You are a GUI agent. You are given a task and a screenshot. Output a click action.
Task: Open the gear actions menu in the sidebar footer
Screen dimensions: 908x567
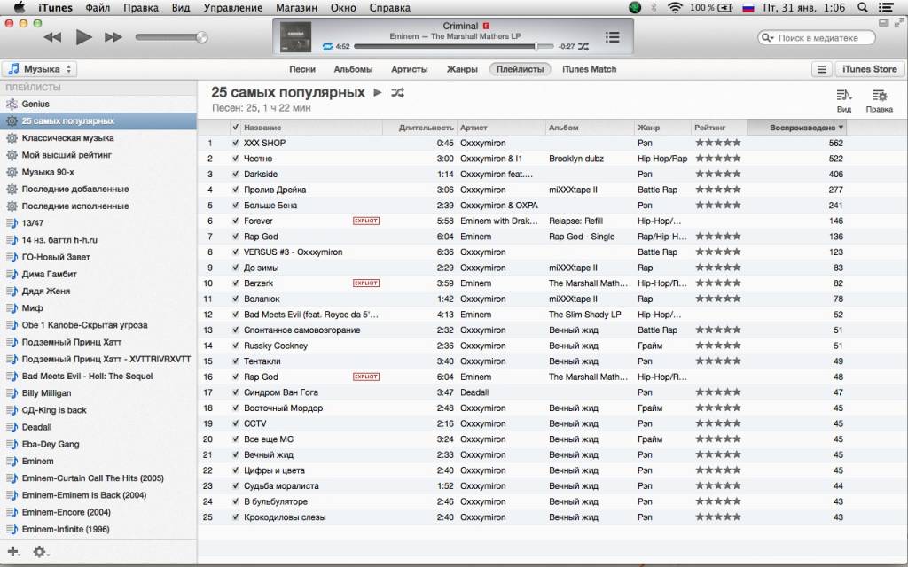[x=40, y=552]
